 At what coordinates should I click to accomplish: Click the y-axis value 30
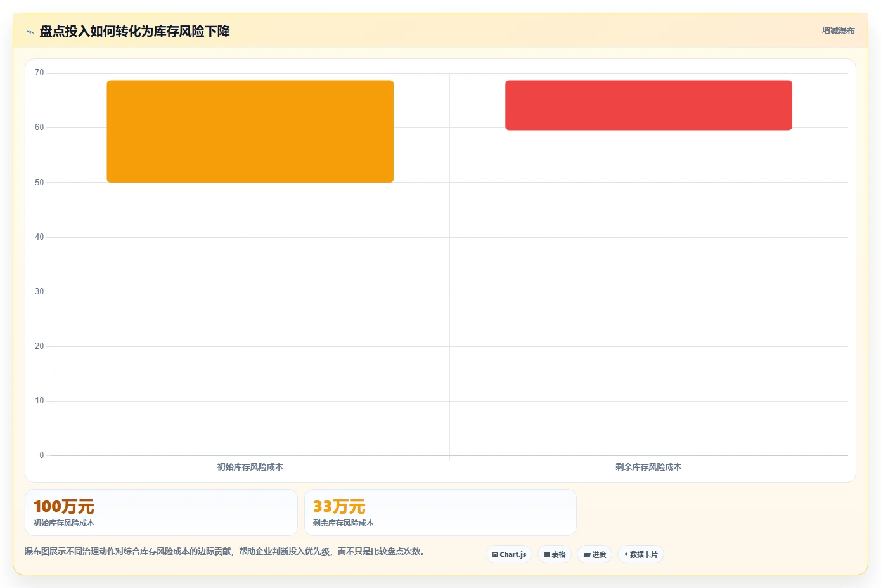coord(39,292)
